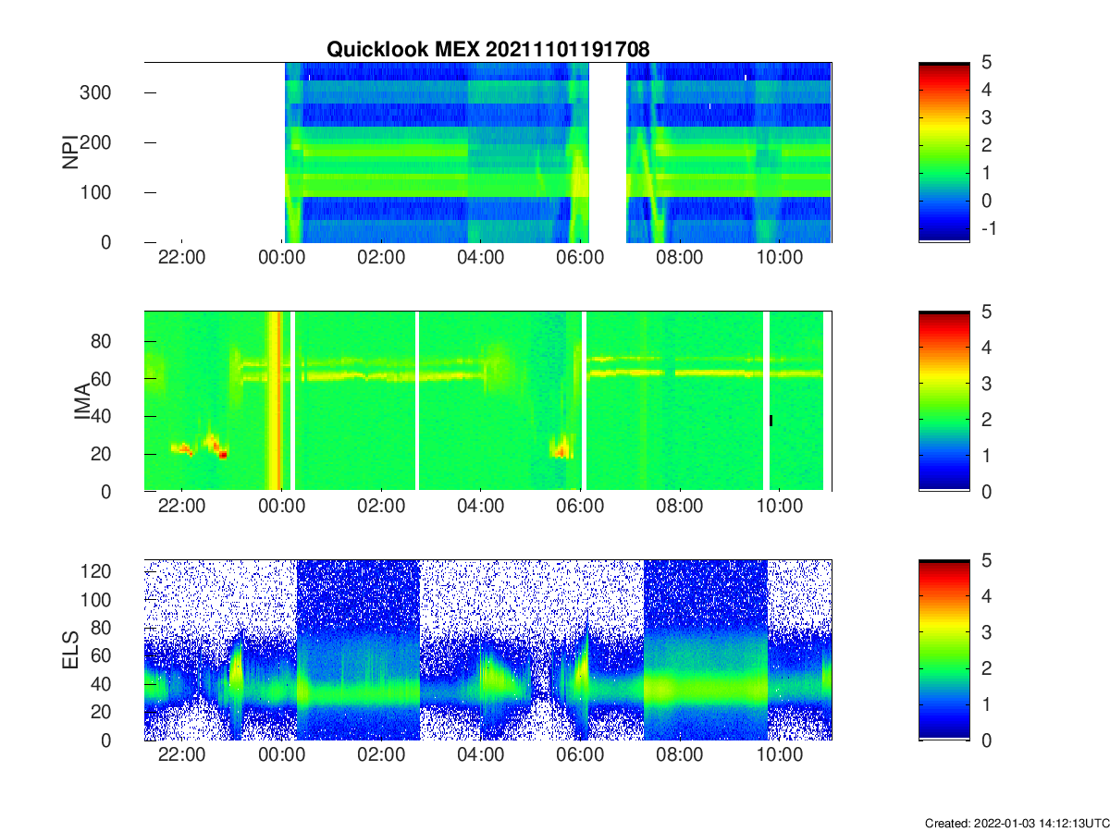
Task: Click the "NPI" y-axis label
Action: pos(69,153)
